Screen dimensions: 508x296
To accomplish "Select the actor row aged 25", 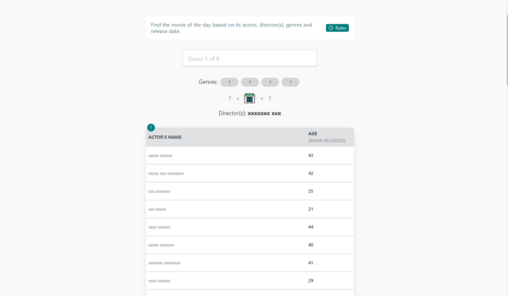I will pos(250,191).
